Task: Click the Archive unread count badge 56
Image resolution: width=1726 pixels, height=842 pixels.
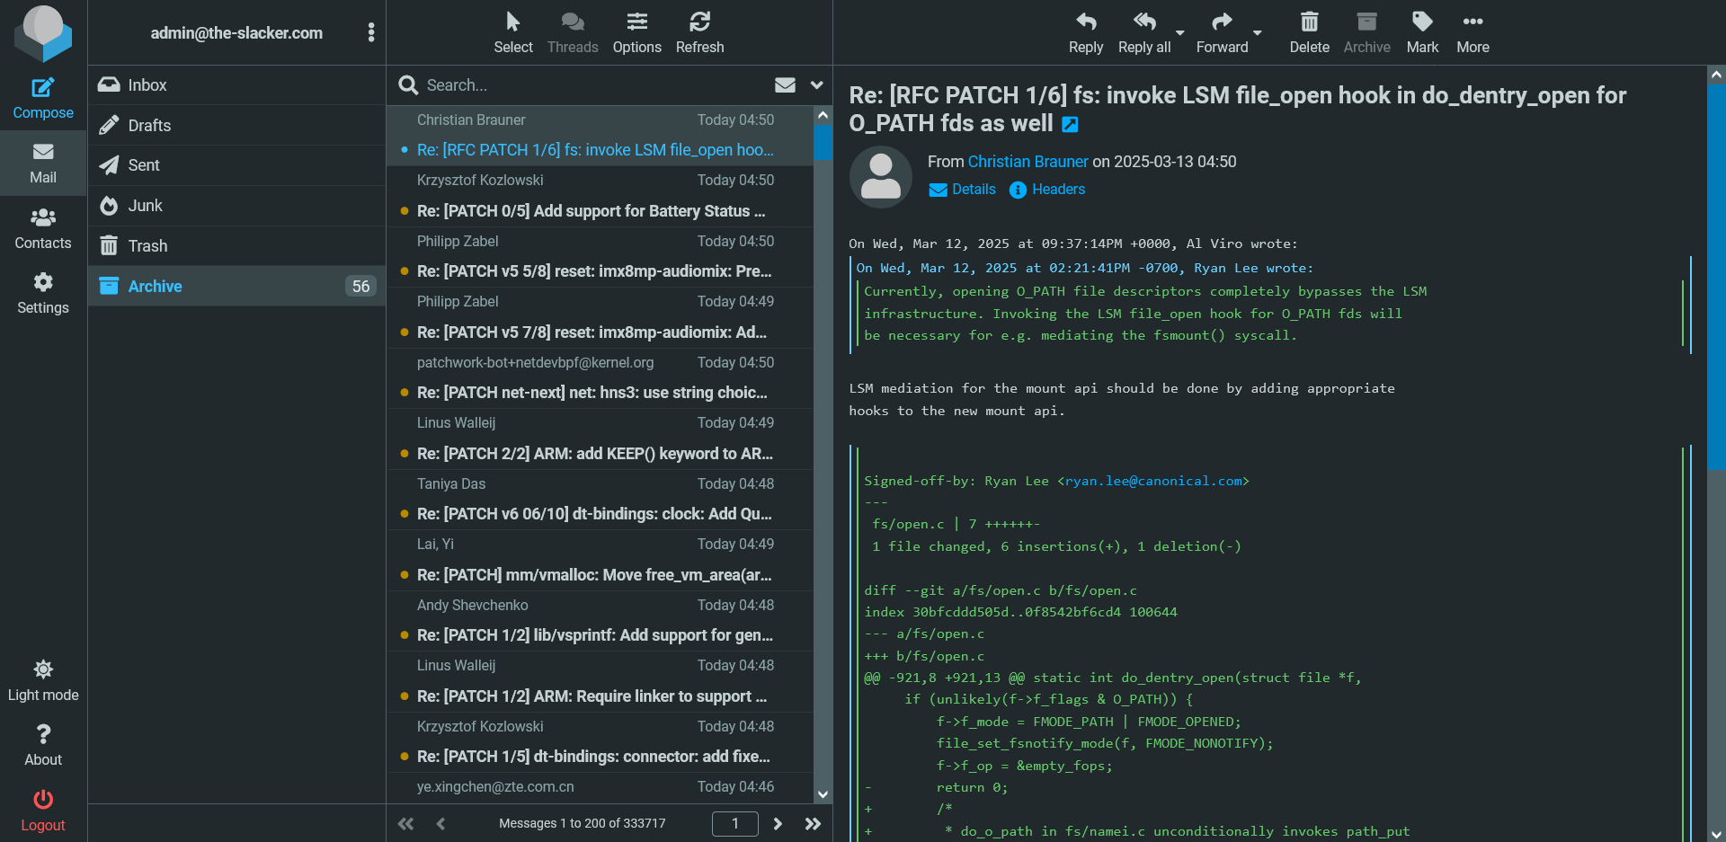Action: (x=360, y=286)
